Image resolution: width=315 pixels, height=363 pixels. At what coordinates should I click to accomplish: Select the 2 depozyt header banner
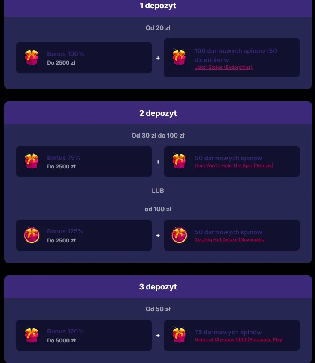coord(158,113)
